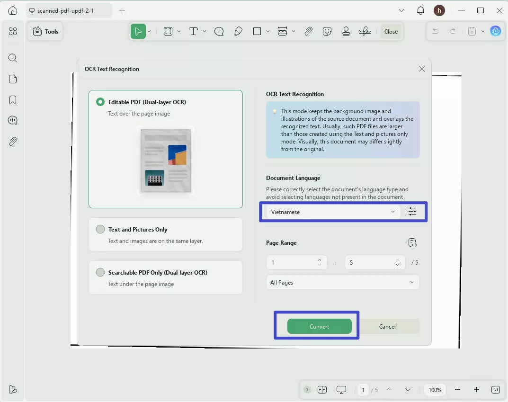Add a new tab with plus
Viewport: 508px width, 402px height.
click(122, 11)
